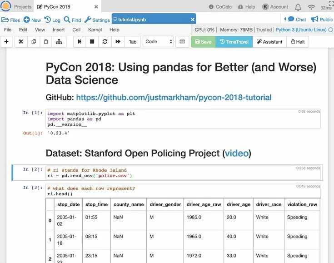This screenshot has width=334, height=263.
Task: Open the Kernel menu
Action: pos(95,30)
